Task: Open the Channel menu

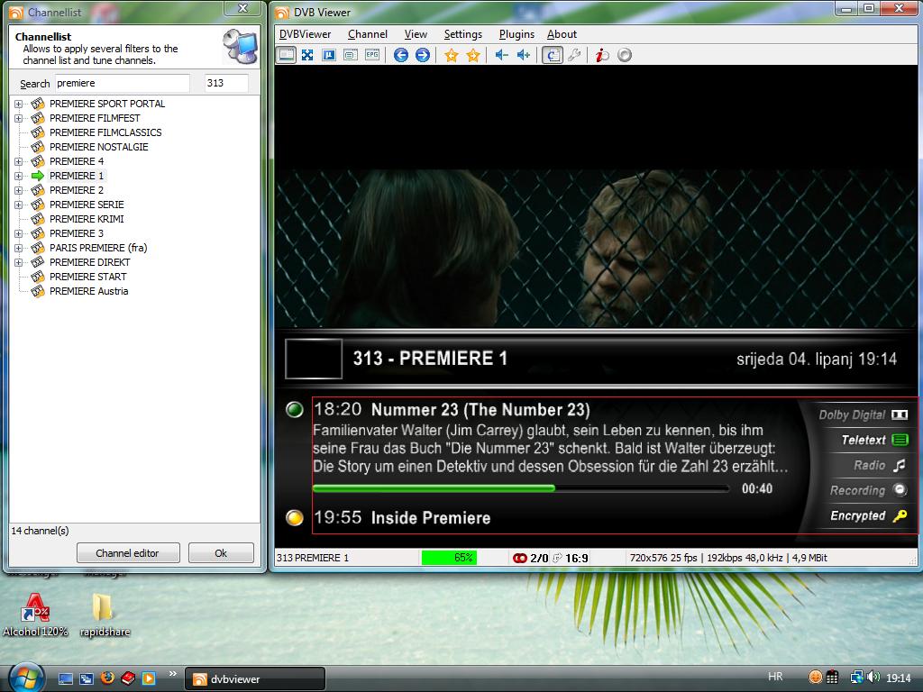Action: tap(368, 34)
